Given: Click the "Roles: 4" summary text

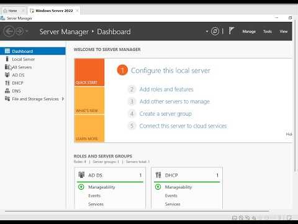Looking at the screenshot, I should (80, 162).
